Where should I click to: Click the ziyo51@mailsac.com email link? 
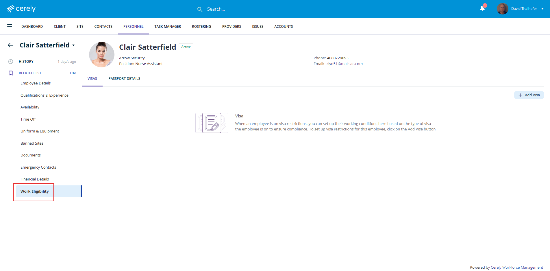tap(344, 64)
